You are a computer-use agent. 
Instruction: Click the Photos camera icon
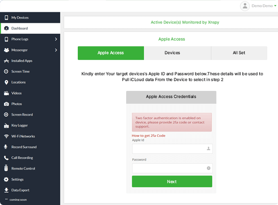[6, 104]
